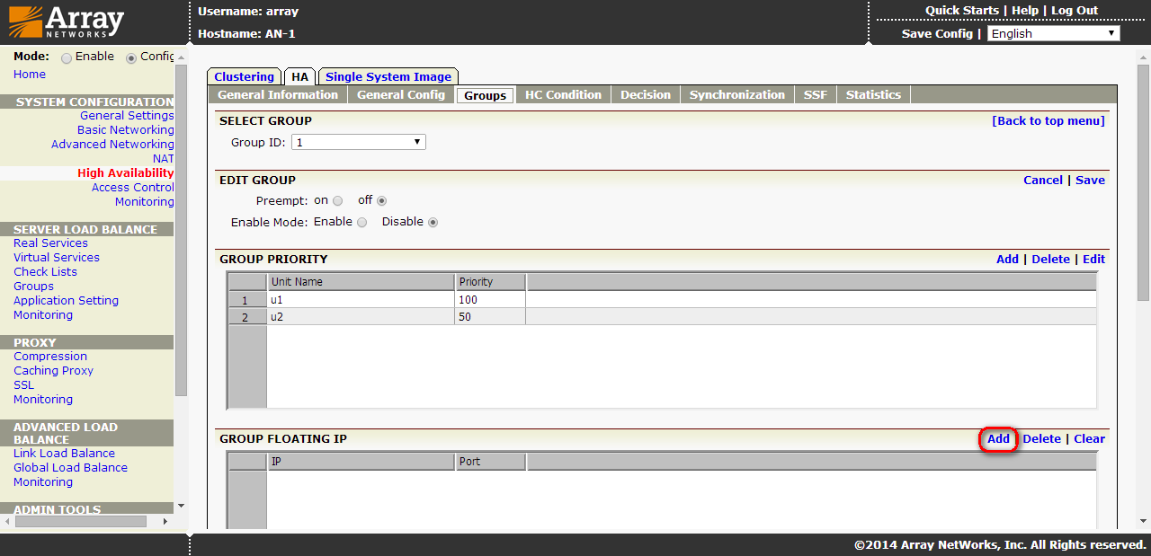Screen dimensions: 1151x556
Task: Open the HC Condition tab
Action: (x=563, y=94)
